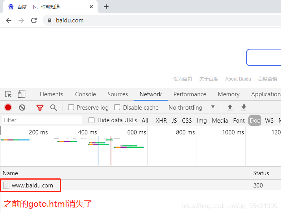The height and width of the screenshot is (213, 281).
Task: Click the 关于百度 link
Action: (209, 79)
